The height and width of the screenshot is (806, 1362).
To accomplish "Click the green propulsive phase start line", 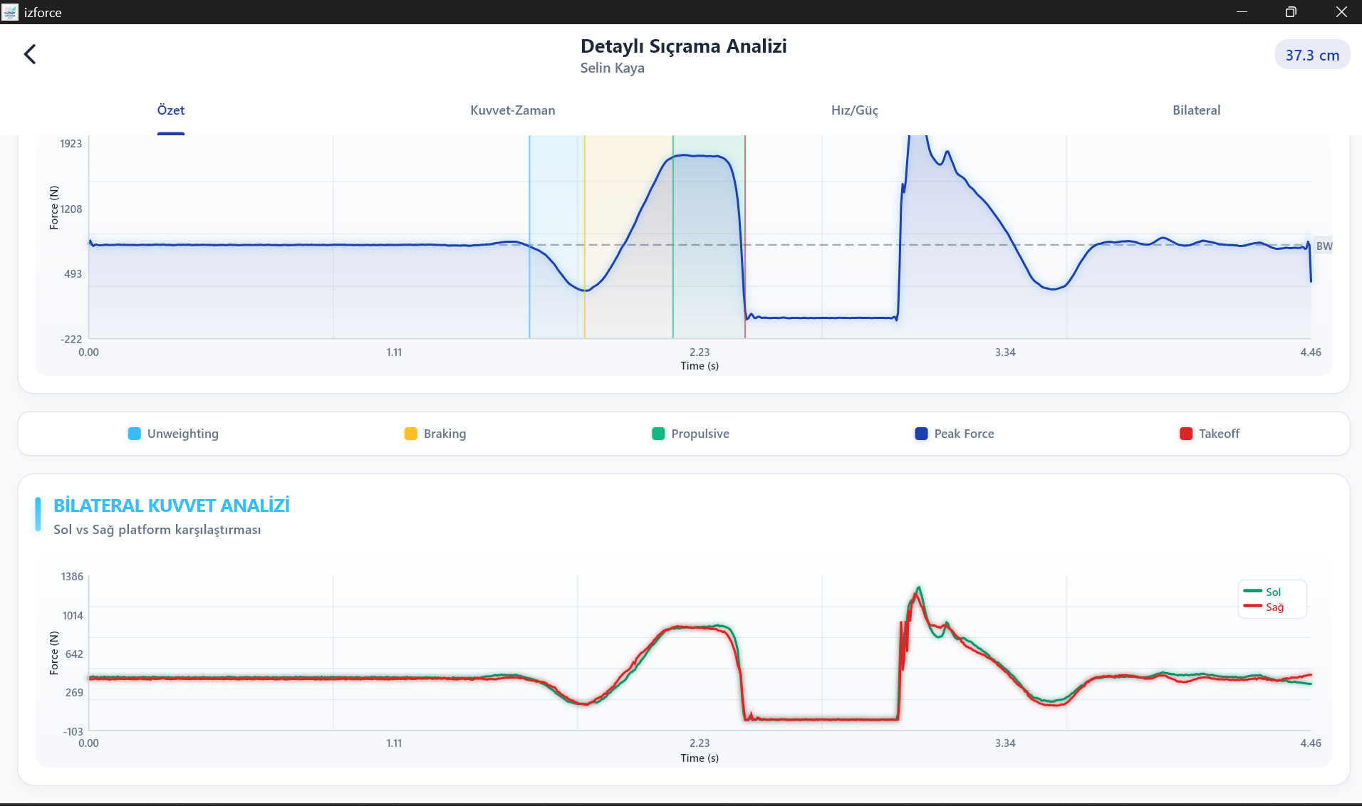I will click(x=673, y=236).
